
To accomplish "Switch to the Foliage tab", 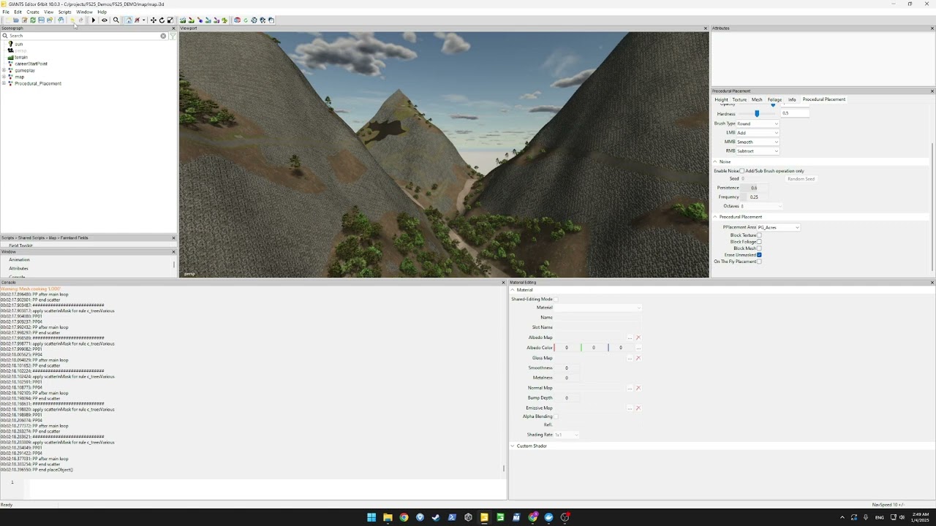I will [774, 99].
